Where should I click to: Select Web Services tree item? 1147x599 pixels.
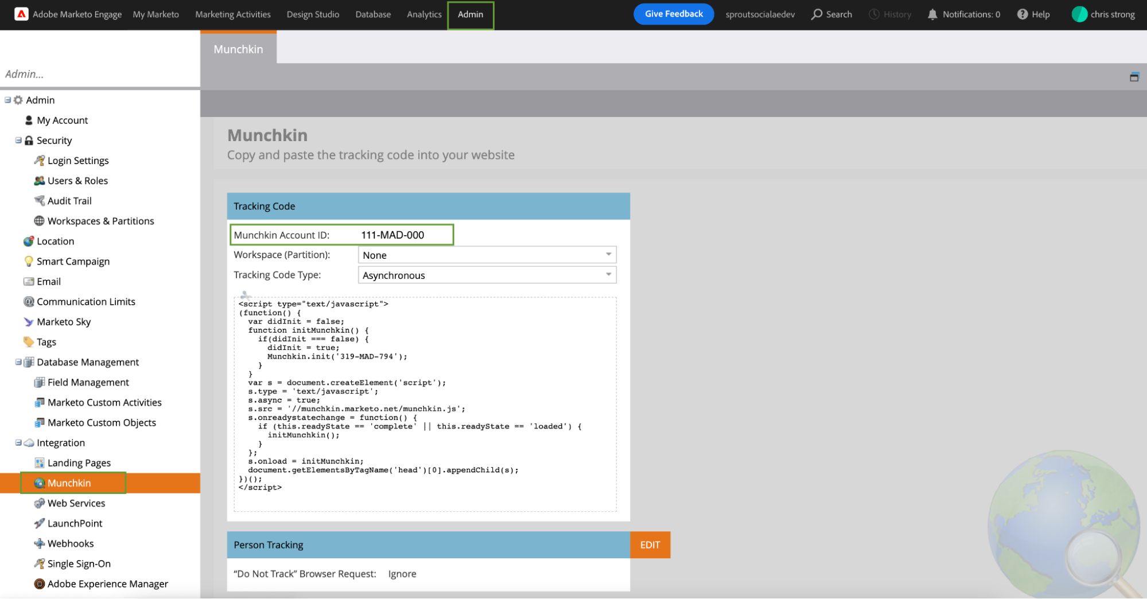76,503
